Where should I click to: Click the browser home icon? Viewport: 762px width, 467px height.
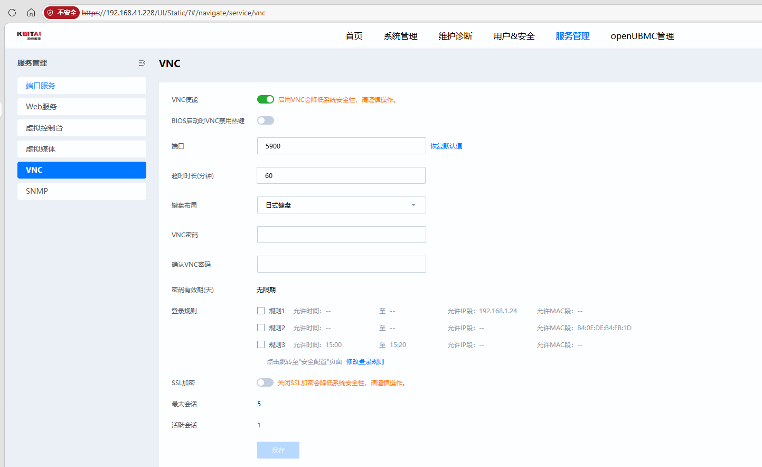pyautogui.click(x=31, y=13)
